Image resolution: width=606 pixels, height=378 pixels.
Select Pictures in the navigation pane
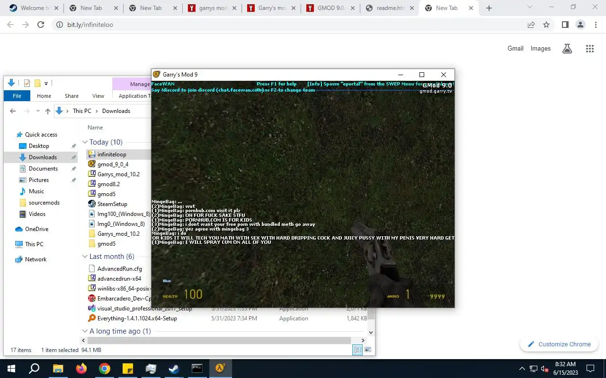pos(39,180)
